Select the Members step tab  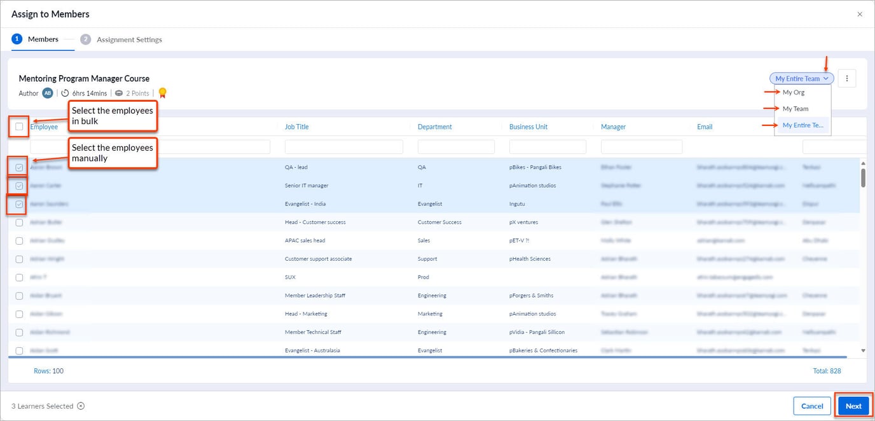tap(43, 39)
